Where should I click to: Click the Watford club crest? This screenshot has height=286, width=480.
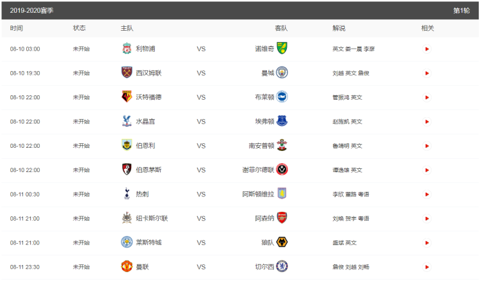click(x=126, y=97)
